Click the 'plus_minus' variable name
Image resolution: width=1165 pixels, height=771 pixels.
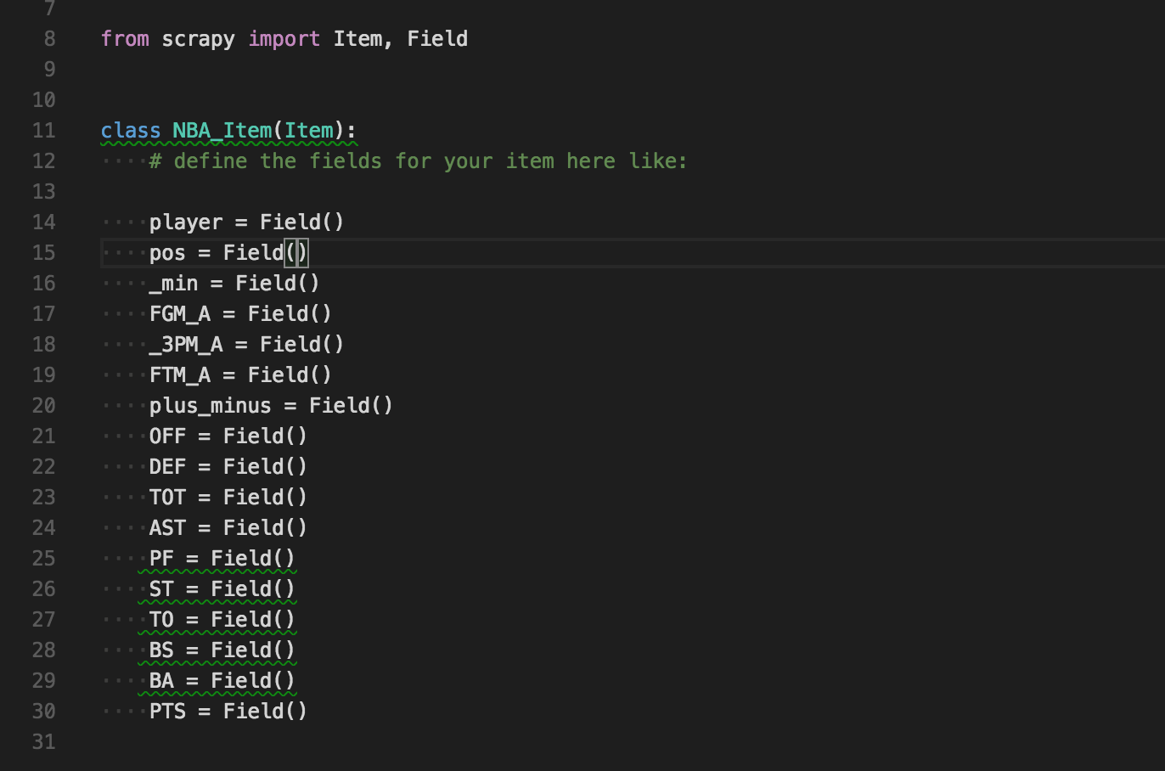(210, 406)
